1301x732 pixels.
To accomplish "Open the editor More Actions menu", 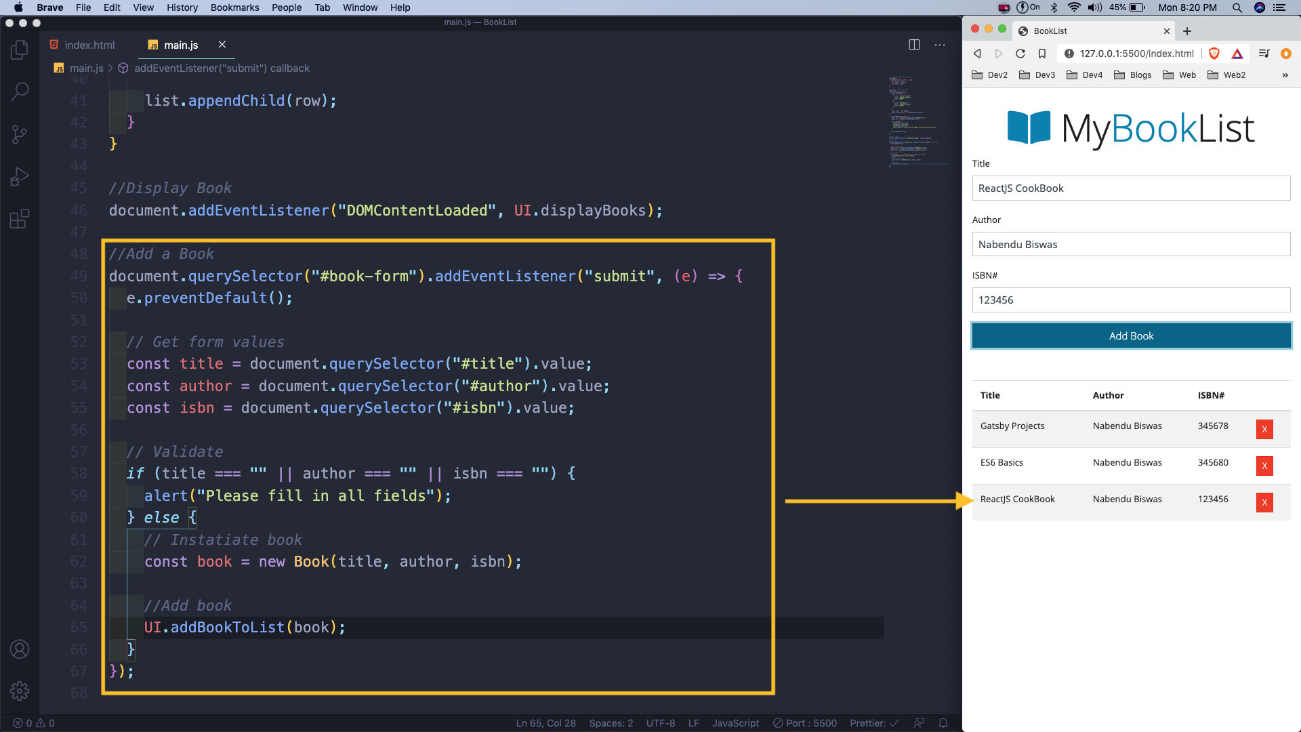I will (940, 45).
